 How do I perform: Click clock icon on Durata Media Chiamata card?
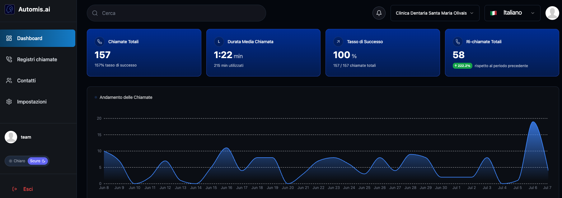pyautogui.click(x=219, y=42)
